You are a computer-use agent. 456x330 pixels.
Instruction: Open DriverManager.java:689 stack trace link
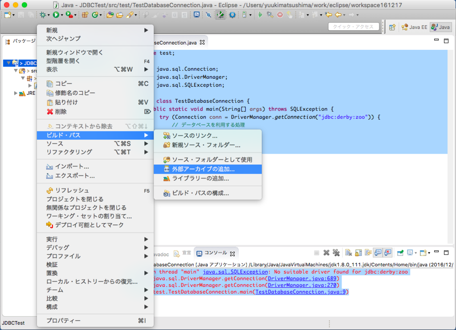[302, 278]
